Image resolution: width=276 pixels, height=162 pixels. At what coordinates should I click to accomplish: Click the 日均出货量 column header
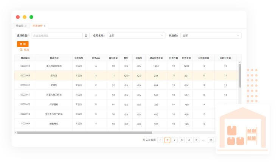point(204,58)
